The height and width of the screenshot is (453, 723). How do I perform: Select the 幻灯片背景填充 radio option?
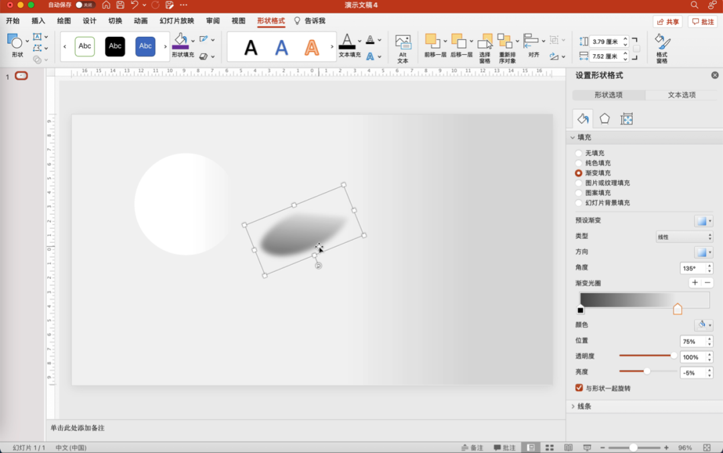pos(578,203)
